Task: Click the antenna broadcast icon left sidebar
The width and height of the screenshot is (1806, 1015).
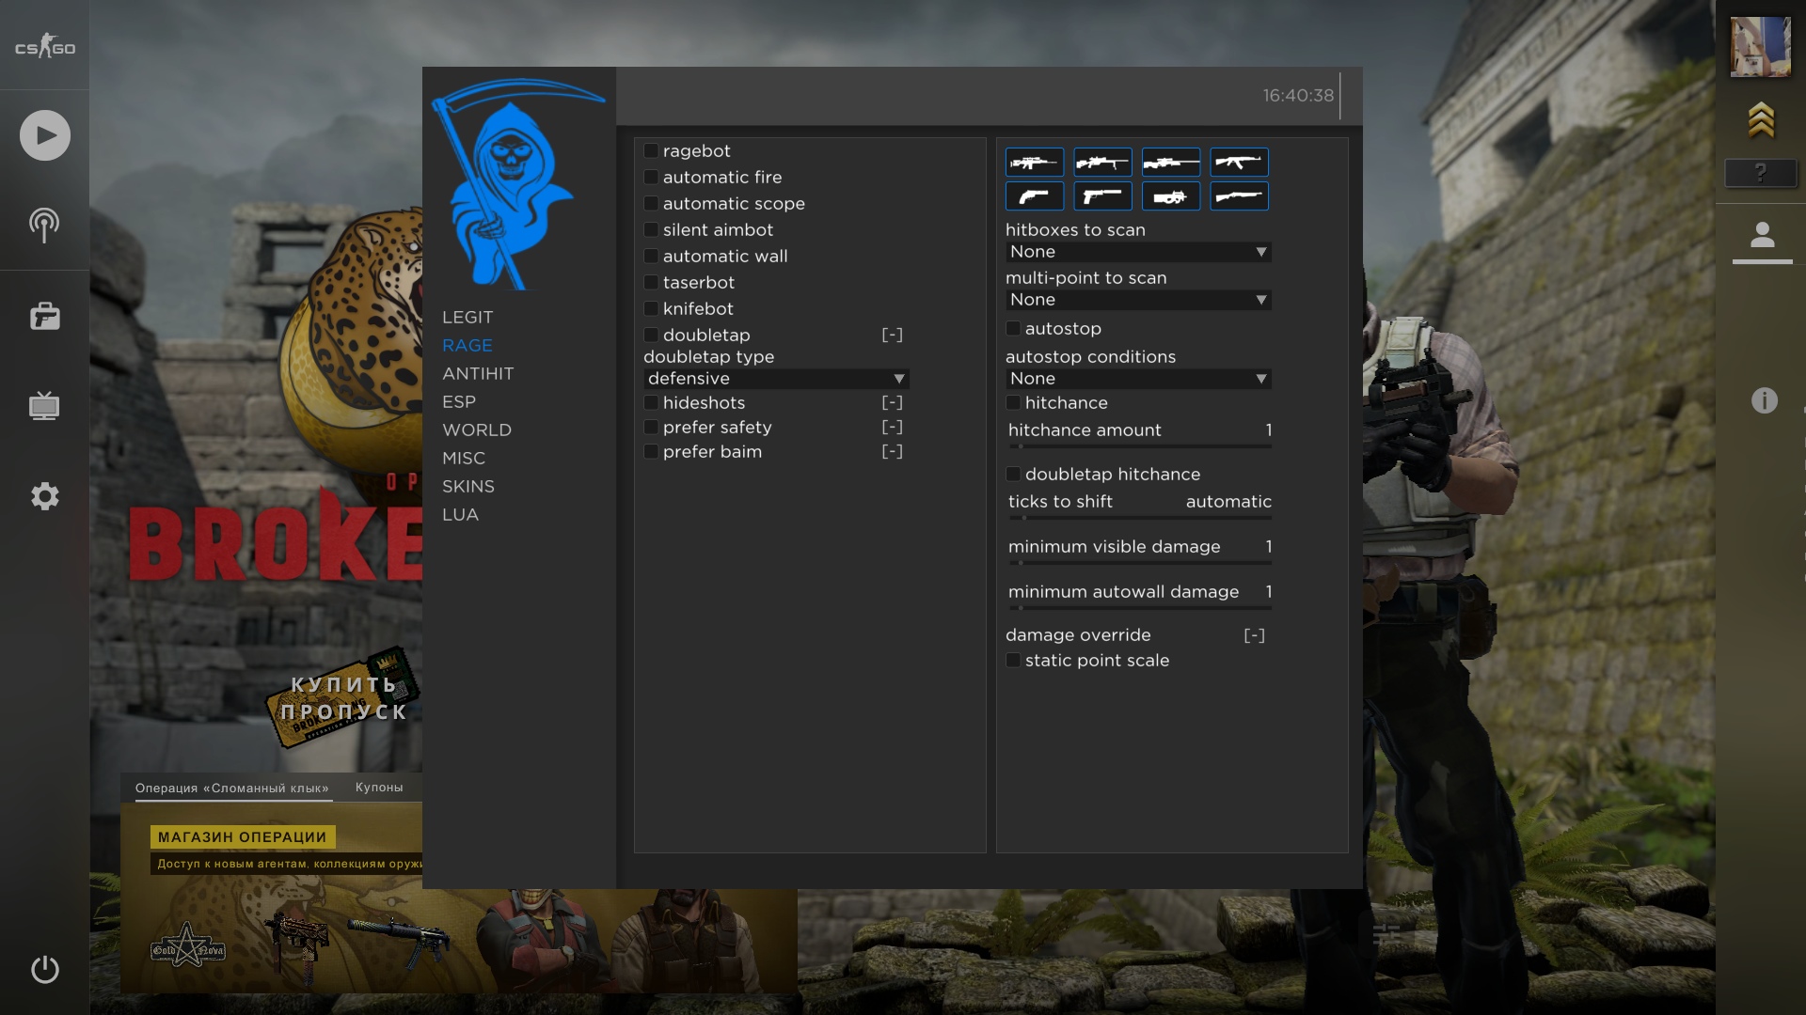Action: click(44, 223)
